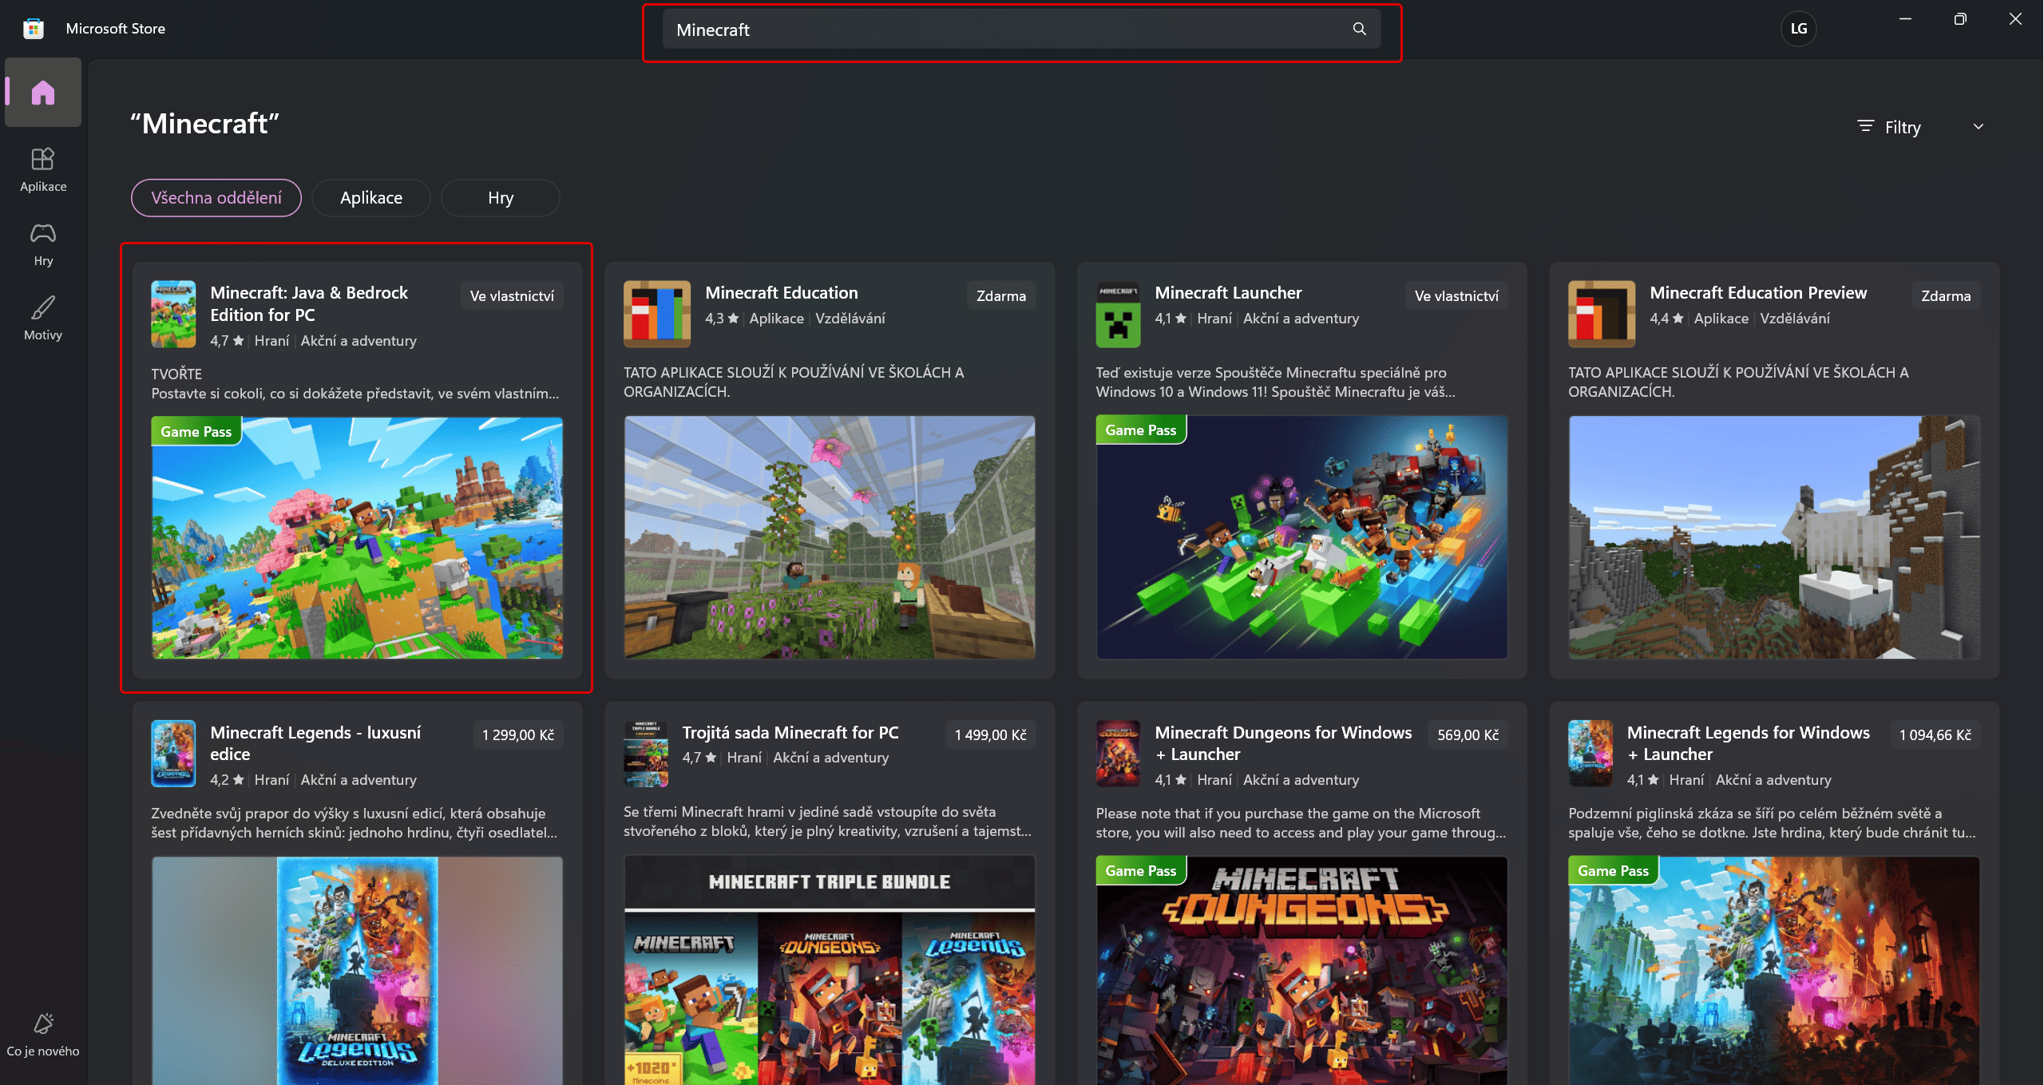Click Minecraft Education app icon

656,314
